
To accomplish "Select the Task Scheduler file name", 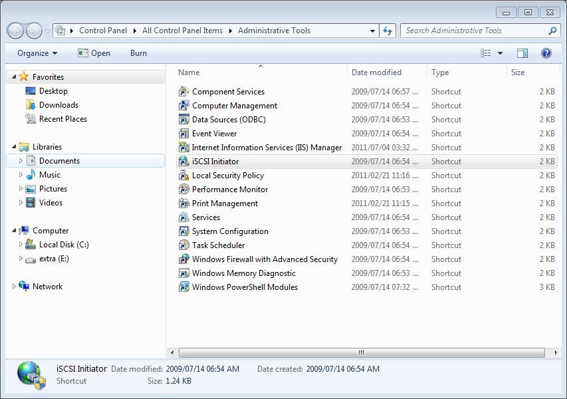I will [x=219, y=245].
